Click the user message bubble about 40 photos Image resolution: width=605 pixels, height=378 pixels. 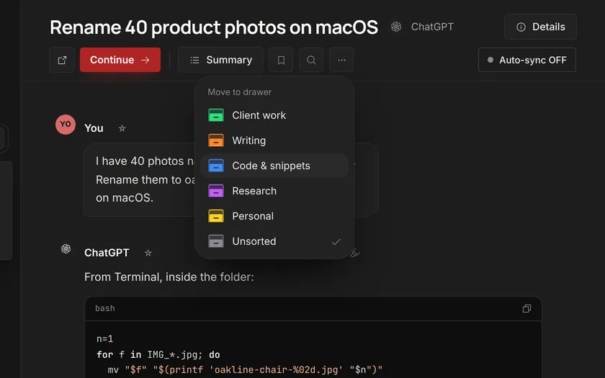point(230,179)
